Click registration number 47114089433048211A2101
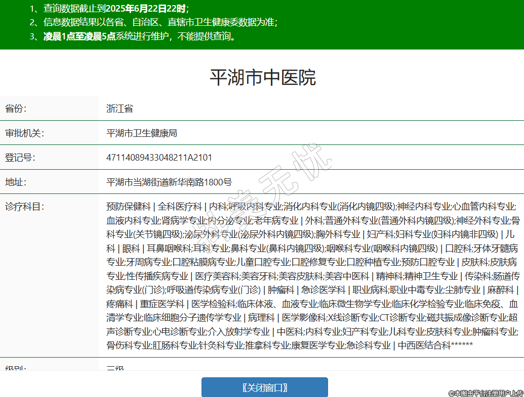 159,158
